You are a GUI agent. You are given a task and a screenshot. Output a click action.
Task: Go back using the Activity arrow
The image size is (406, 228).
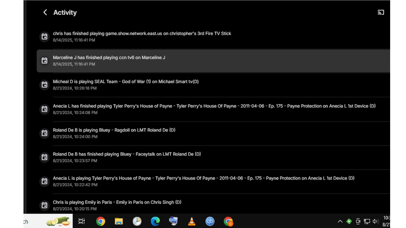[45, 12]
